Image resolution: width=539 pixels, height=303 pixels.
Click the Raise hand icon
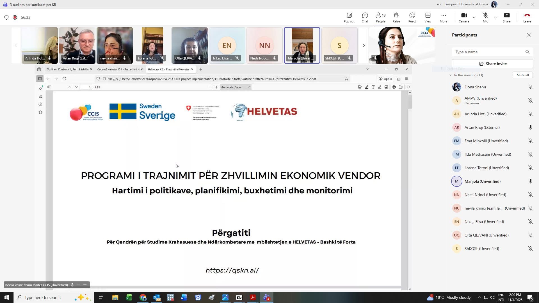click(x=396, y=17)
